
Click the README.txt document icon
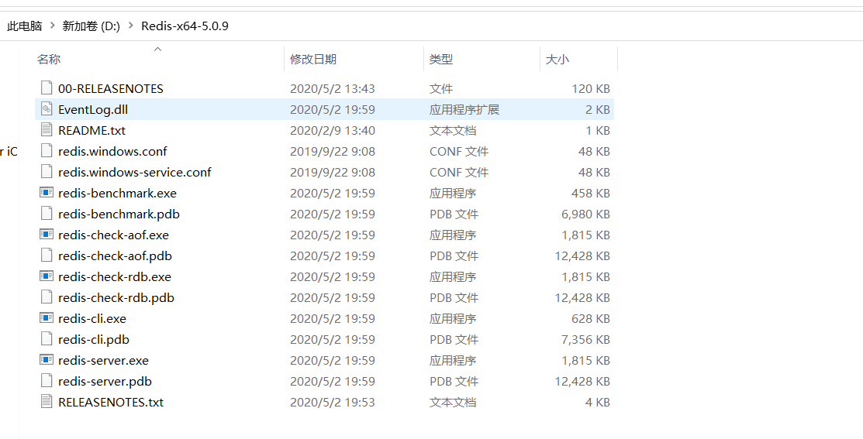point(47,129)
